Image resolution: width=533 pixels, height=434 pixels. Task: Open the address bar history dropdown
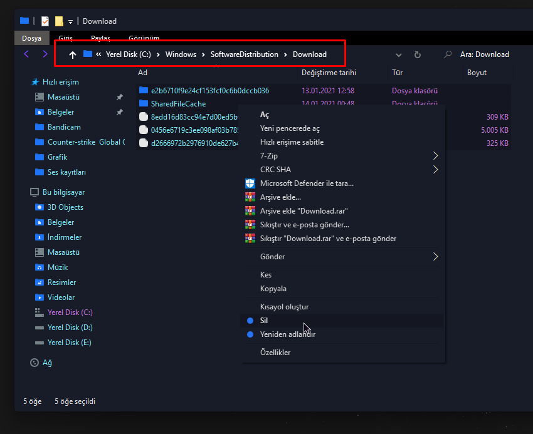399,54
